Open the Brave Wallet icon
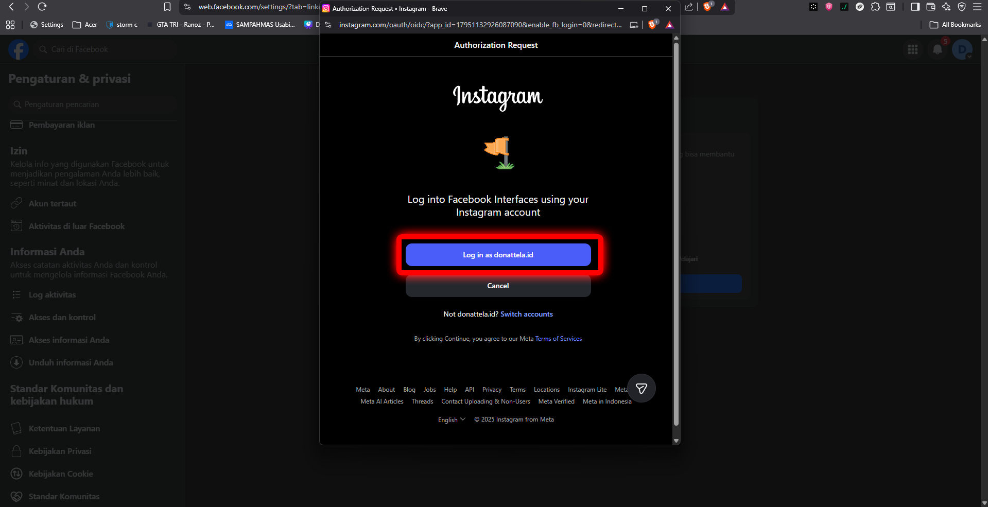Screen dimensions: 988x507 click(x=930, y=7)
